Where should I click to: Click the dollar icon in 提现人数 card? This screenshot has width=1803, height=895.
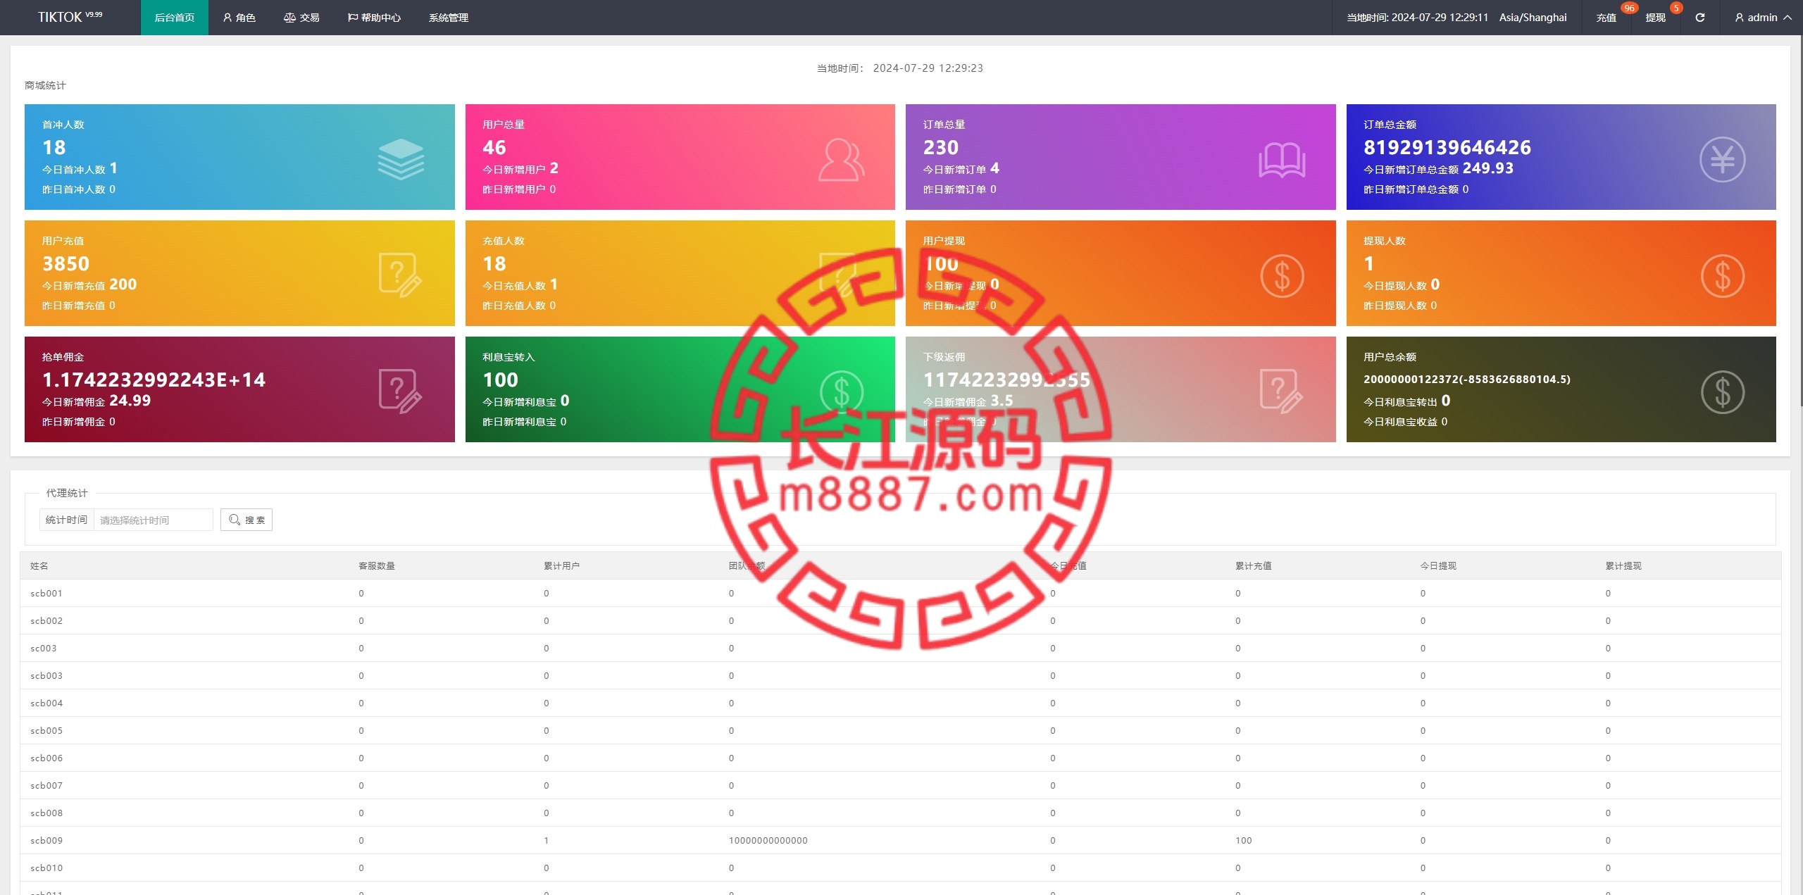pyautogui.click(x=1722, y=275)
